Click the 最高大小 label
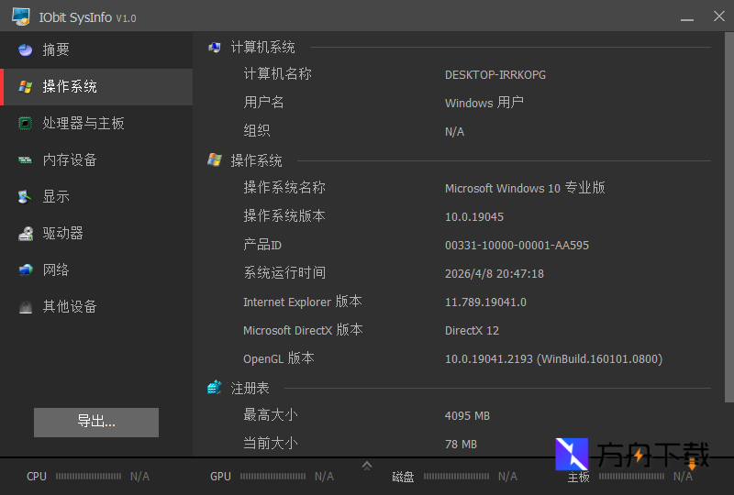This screenshot has width=734, height=495. (270, 415)
